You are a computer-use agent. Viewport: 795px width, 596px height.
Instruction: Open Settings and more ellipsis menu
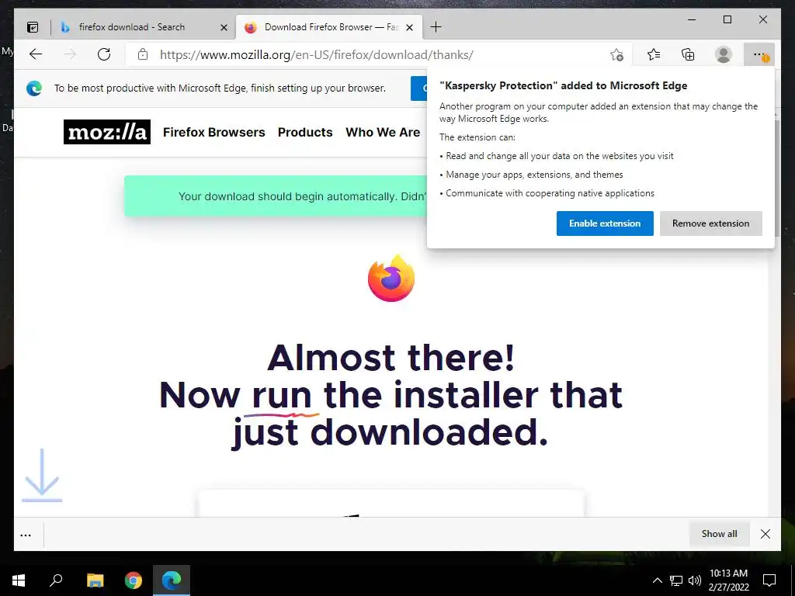[x=759, y=54]
